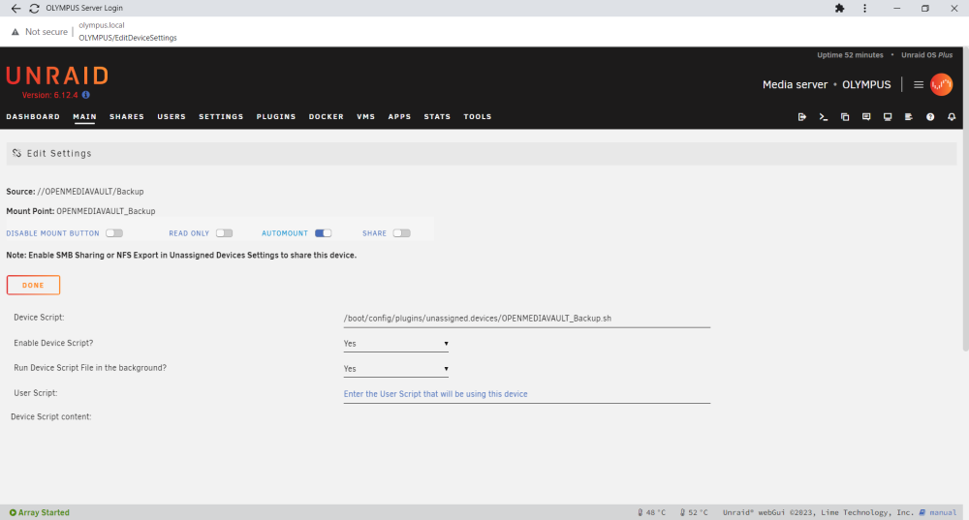Open the Apps tab

[x=399, y=117]
